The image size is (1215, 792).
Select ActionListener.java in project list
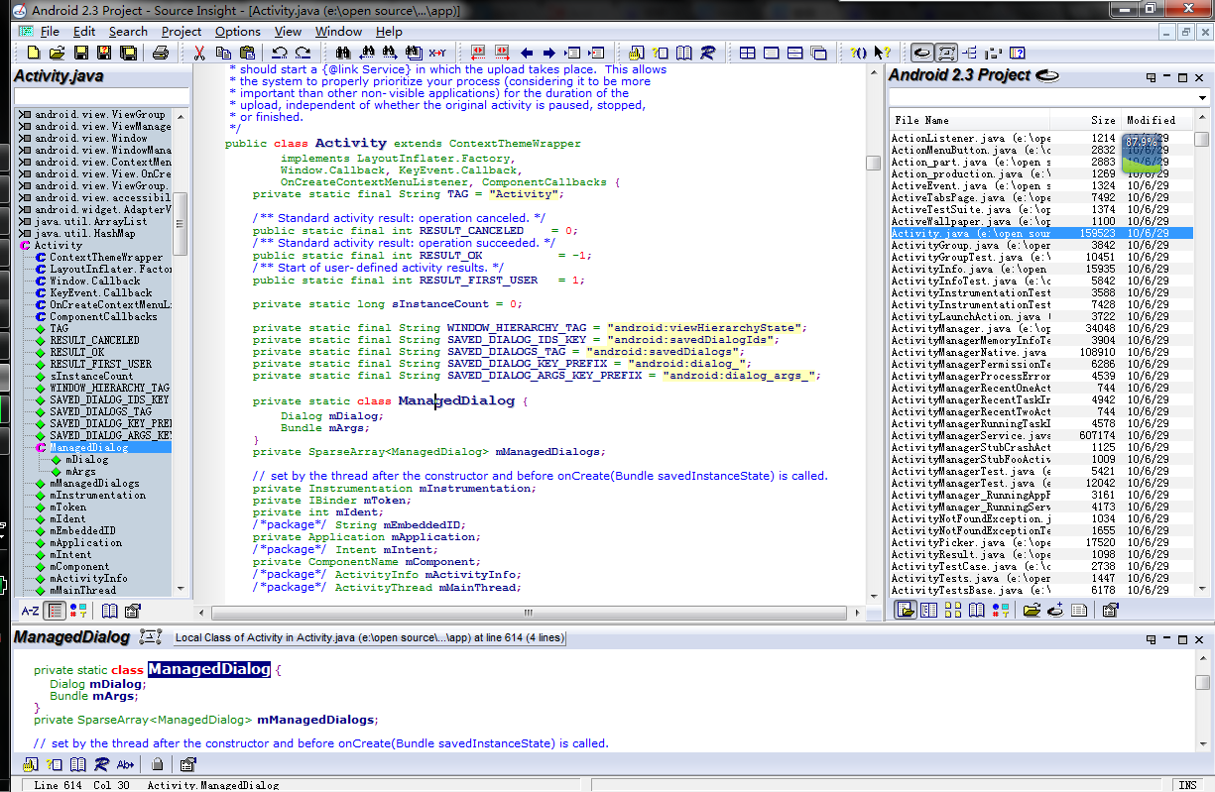1040,138
